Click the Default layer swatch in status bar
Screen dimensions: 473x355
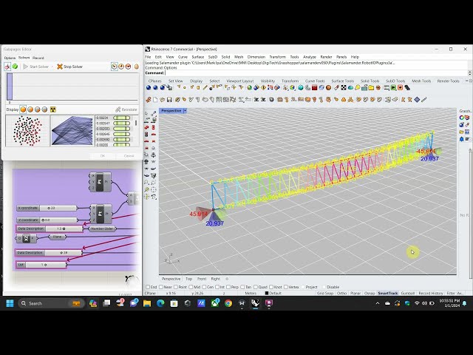click(267, 293)
